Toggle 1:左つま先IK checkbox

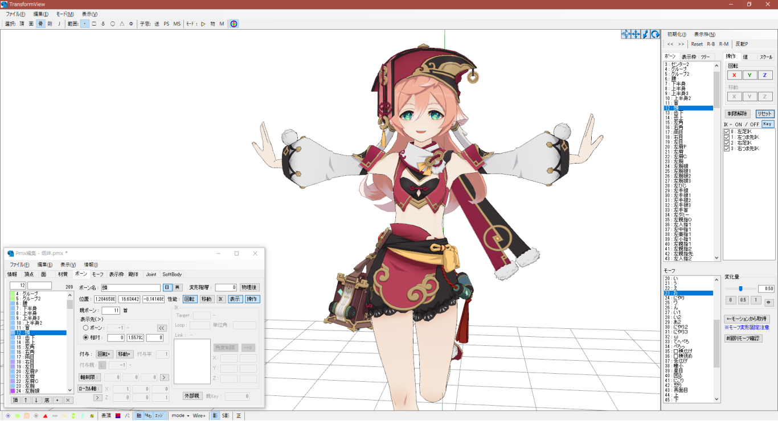pos(727,137)
